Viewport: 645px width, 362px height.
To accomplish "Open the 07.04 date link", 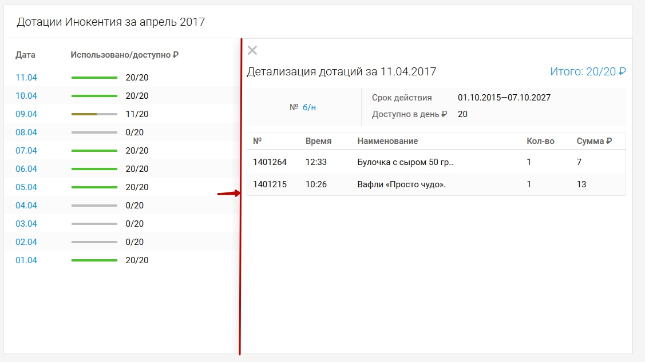I will 26,151.
